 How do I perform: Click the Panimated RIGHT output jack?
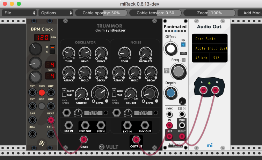[x=182, y=137]
